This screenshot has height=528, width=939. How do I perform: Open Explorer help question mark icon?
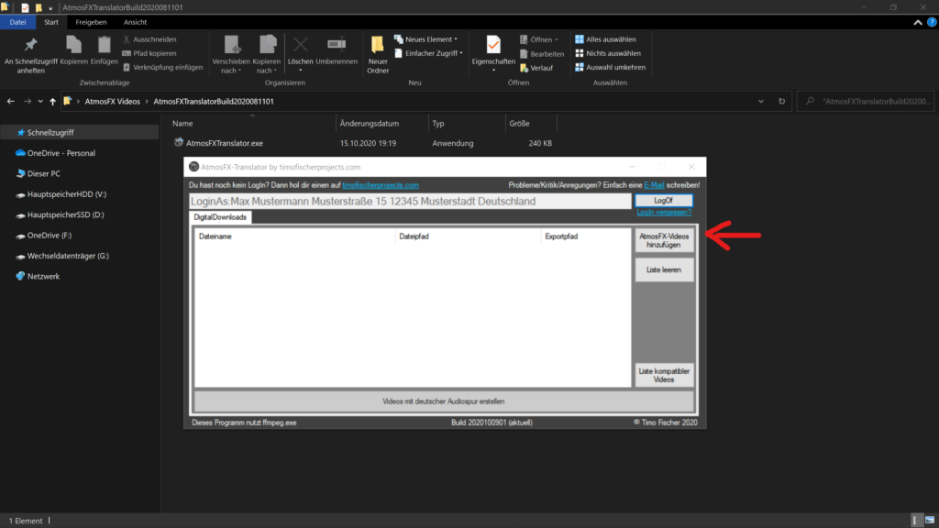click(x=932, y=22)
